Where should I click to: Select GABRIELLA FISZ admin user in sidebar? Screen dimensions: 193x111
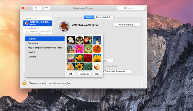click(38, 23)
